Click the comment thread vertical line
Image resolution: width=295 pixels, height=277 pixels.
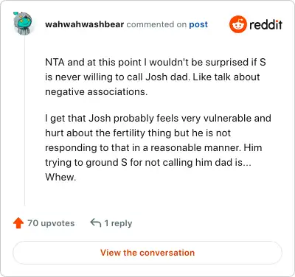tap(24, 120)
